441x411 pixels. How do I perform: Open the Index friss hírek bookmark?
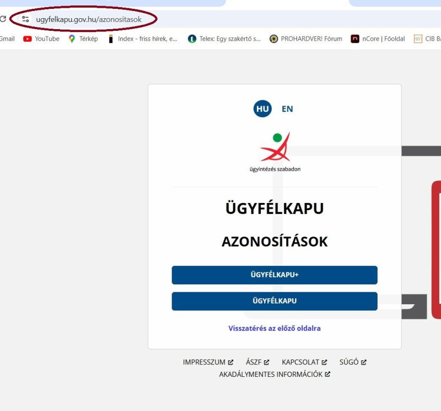click(143, 39)
